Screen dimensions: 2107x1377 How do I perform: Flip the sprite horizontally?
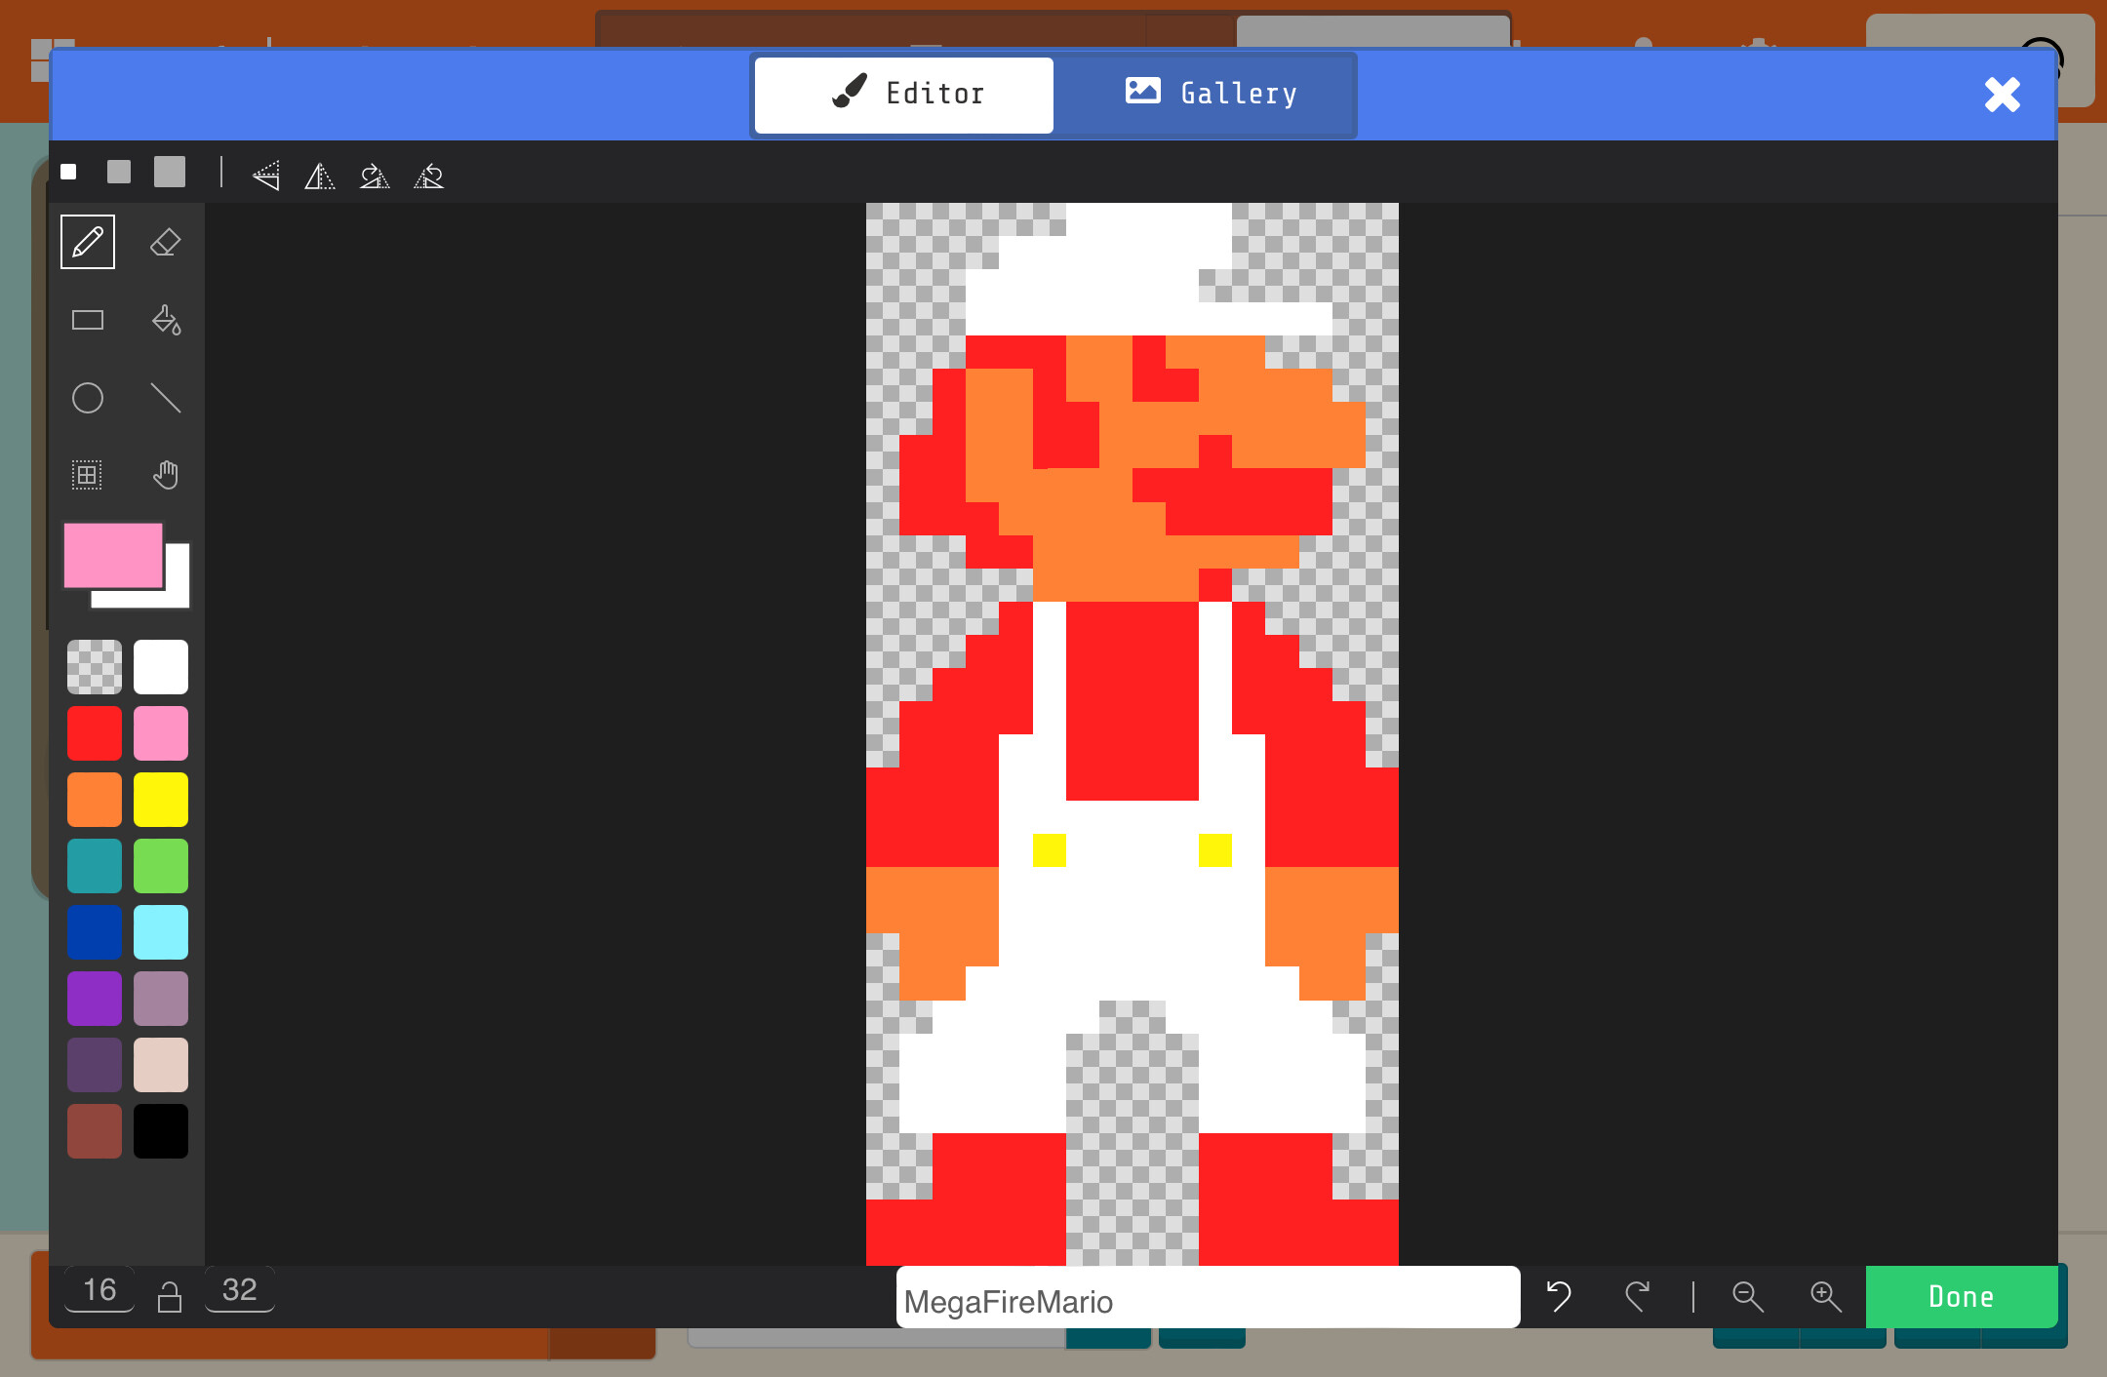point(320,176)
